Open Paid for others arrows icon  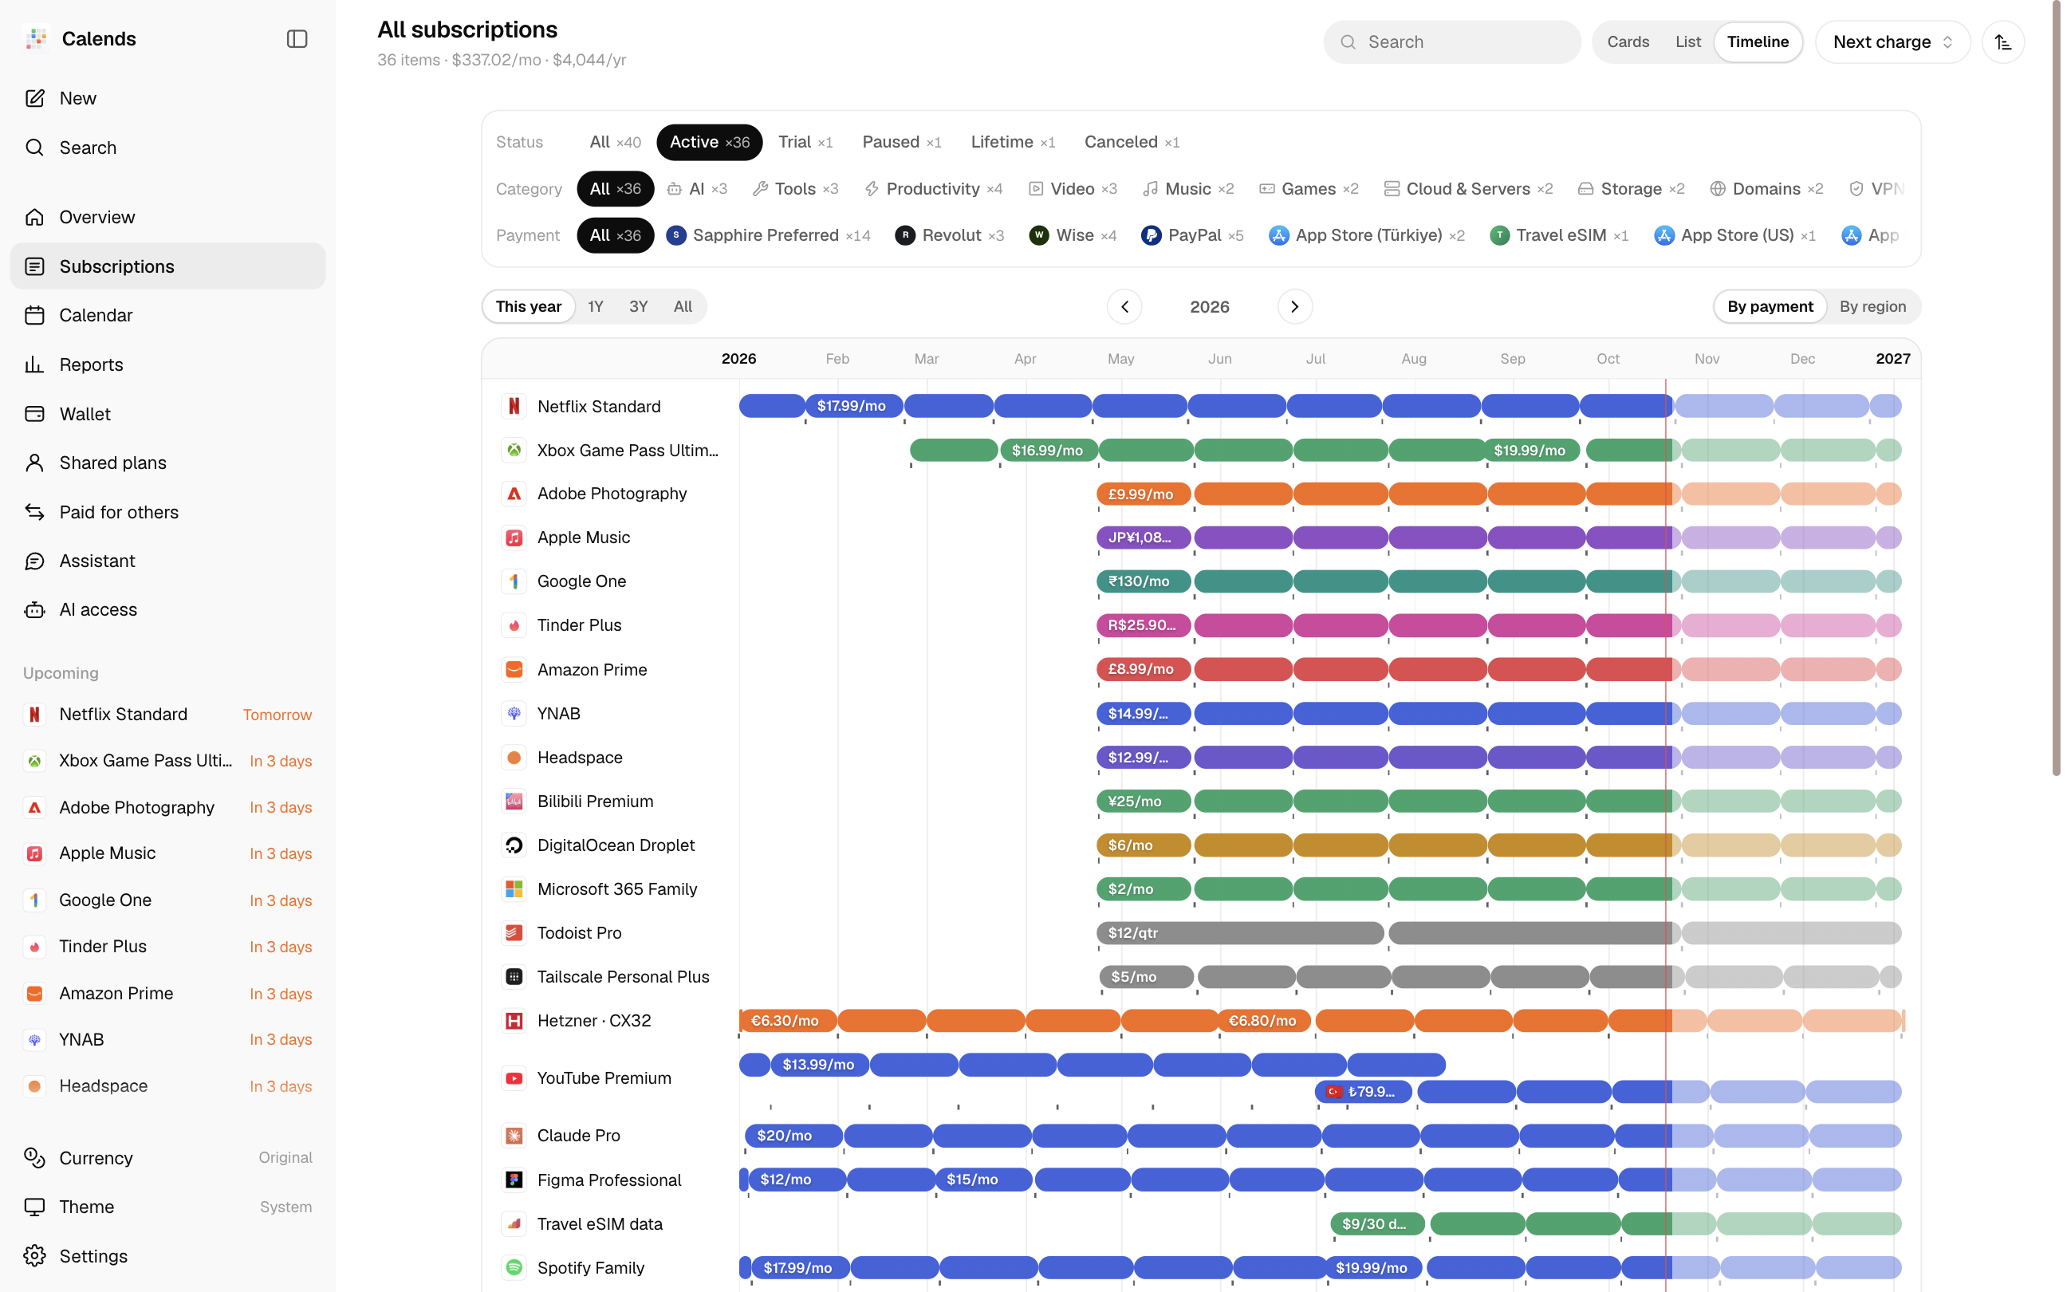35,512
